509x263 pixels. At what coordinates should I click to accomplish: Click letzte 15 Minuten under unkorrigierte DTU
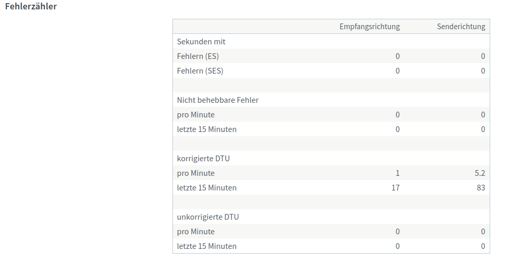point(206,246)
